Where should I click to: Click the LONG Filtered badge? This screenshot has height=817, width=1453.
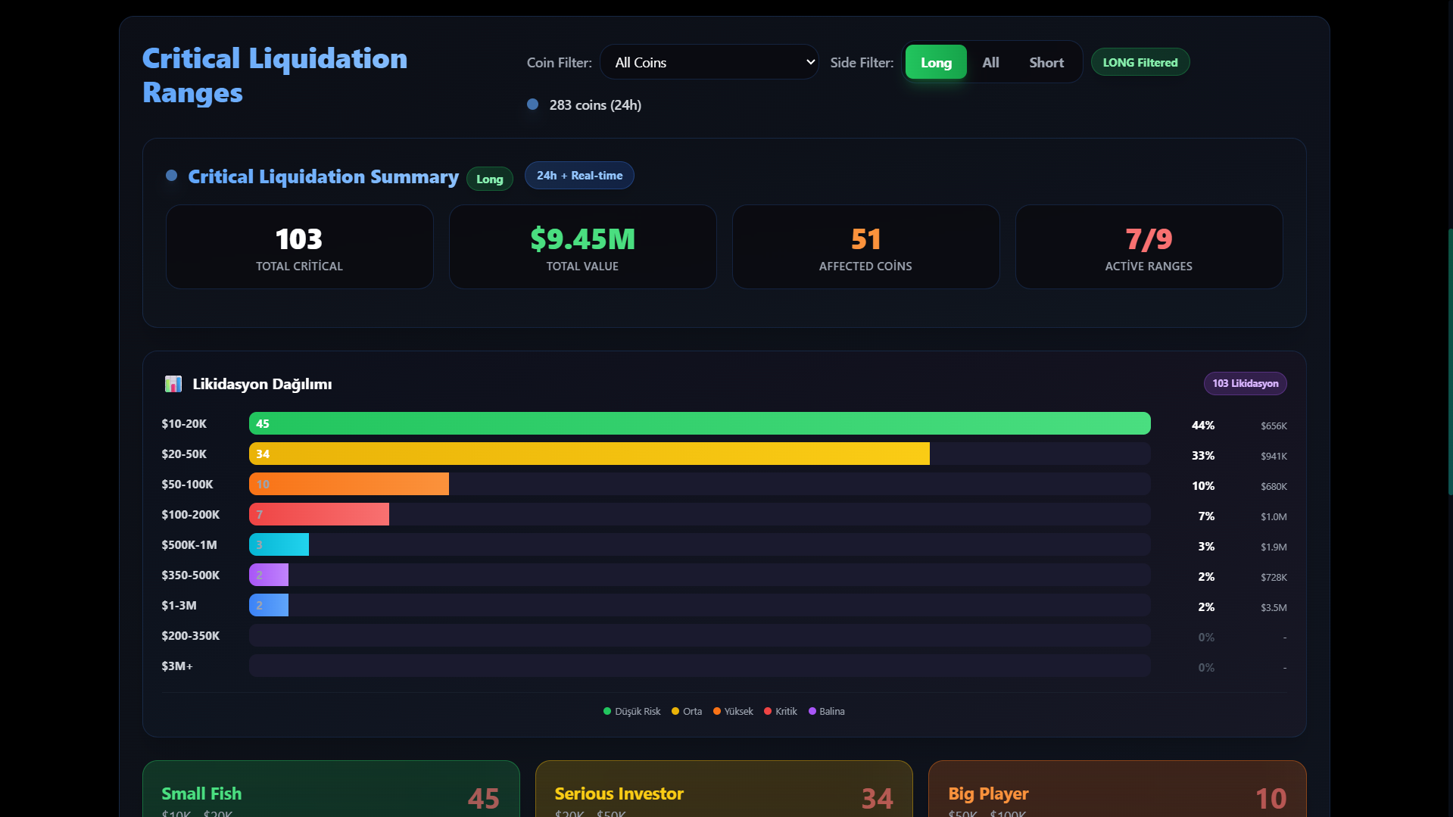[x=1140, y=62]
